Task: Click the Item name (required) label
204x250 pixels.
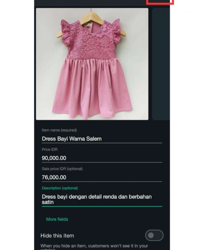Action: click(59, 130)
